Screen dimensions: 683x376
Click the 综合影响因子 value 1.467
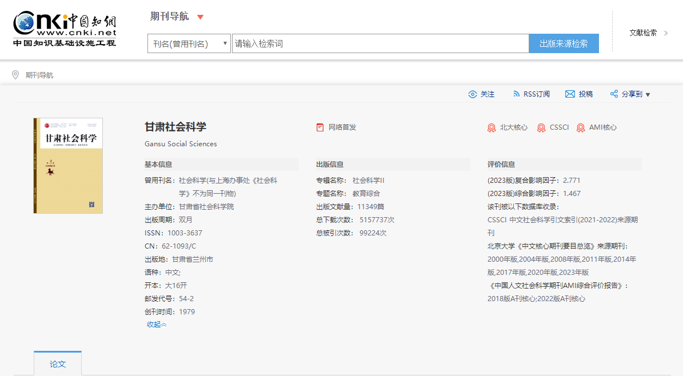[572, 194]
